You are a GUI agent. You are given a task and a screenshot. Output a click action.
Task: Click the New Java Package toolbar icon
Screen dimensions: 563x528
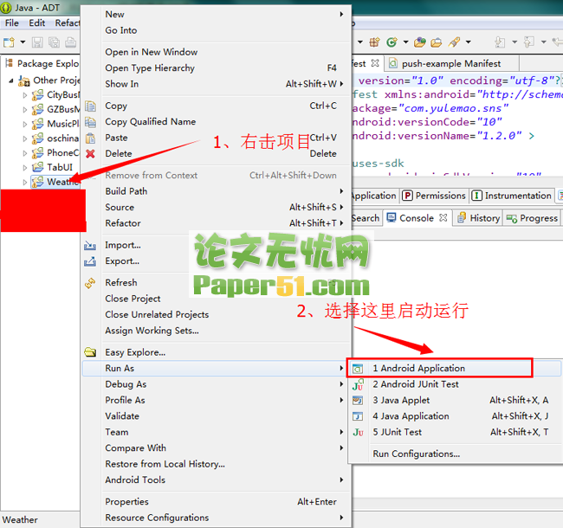pyautogui.click(x=374, y=42)
